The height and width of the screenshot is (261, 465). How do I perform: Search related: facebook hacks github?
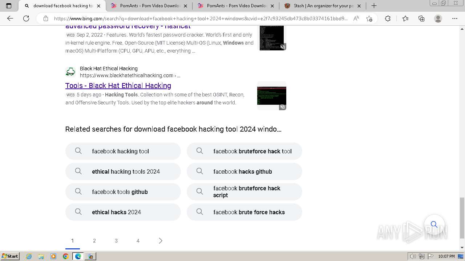tap(244, 171)
